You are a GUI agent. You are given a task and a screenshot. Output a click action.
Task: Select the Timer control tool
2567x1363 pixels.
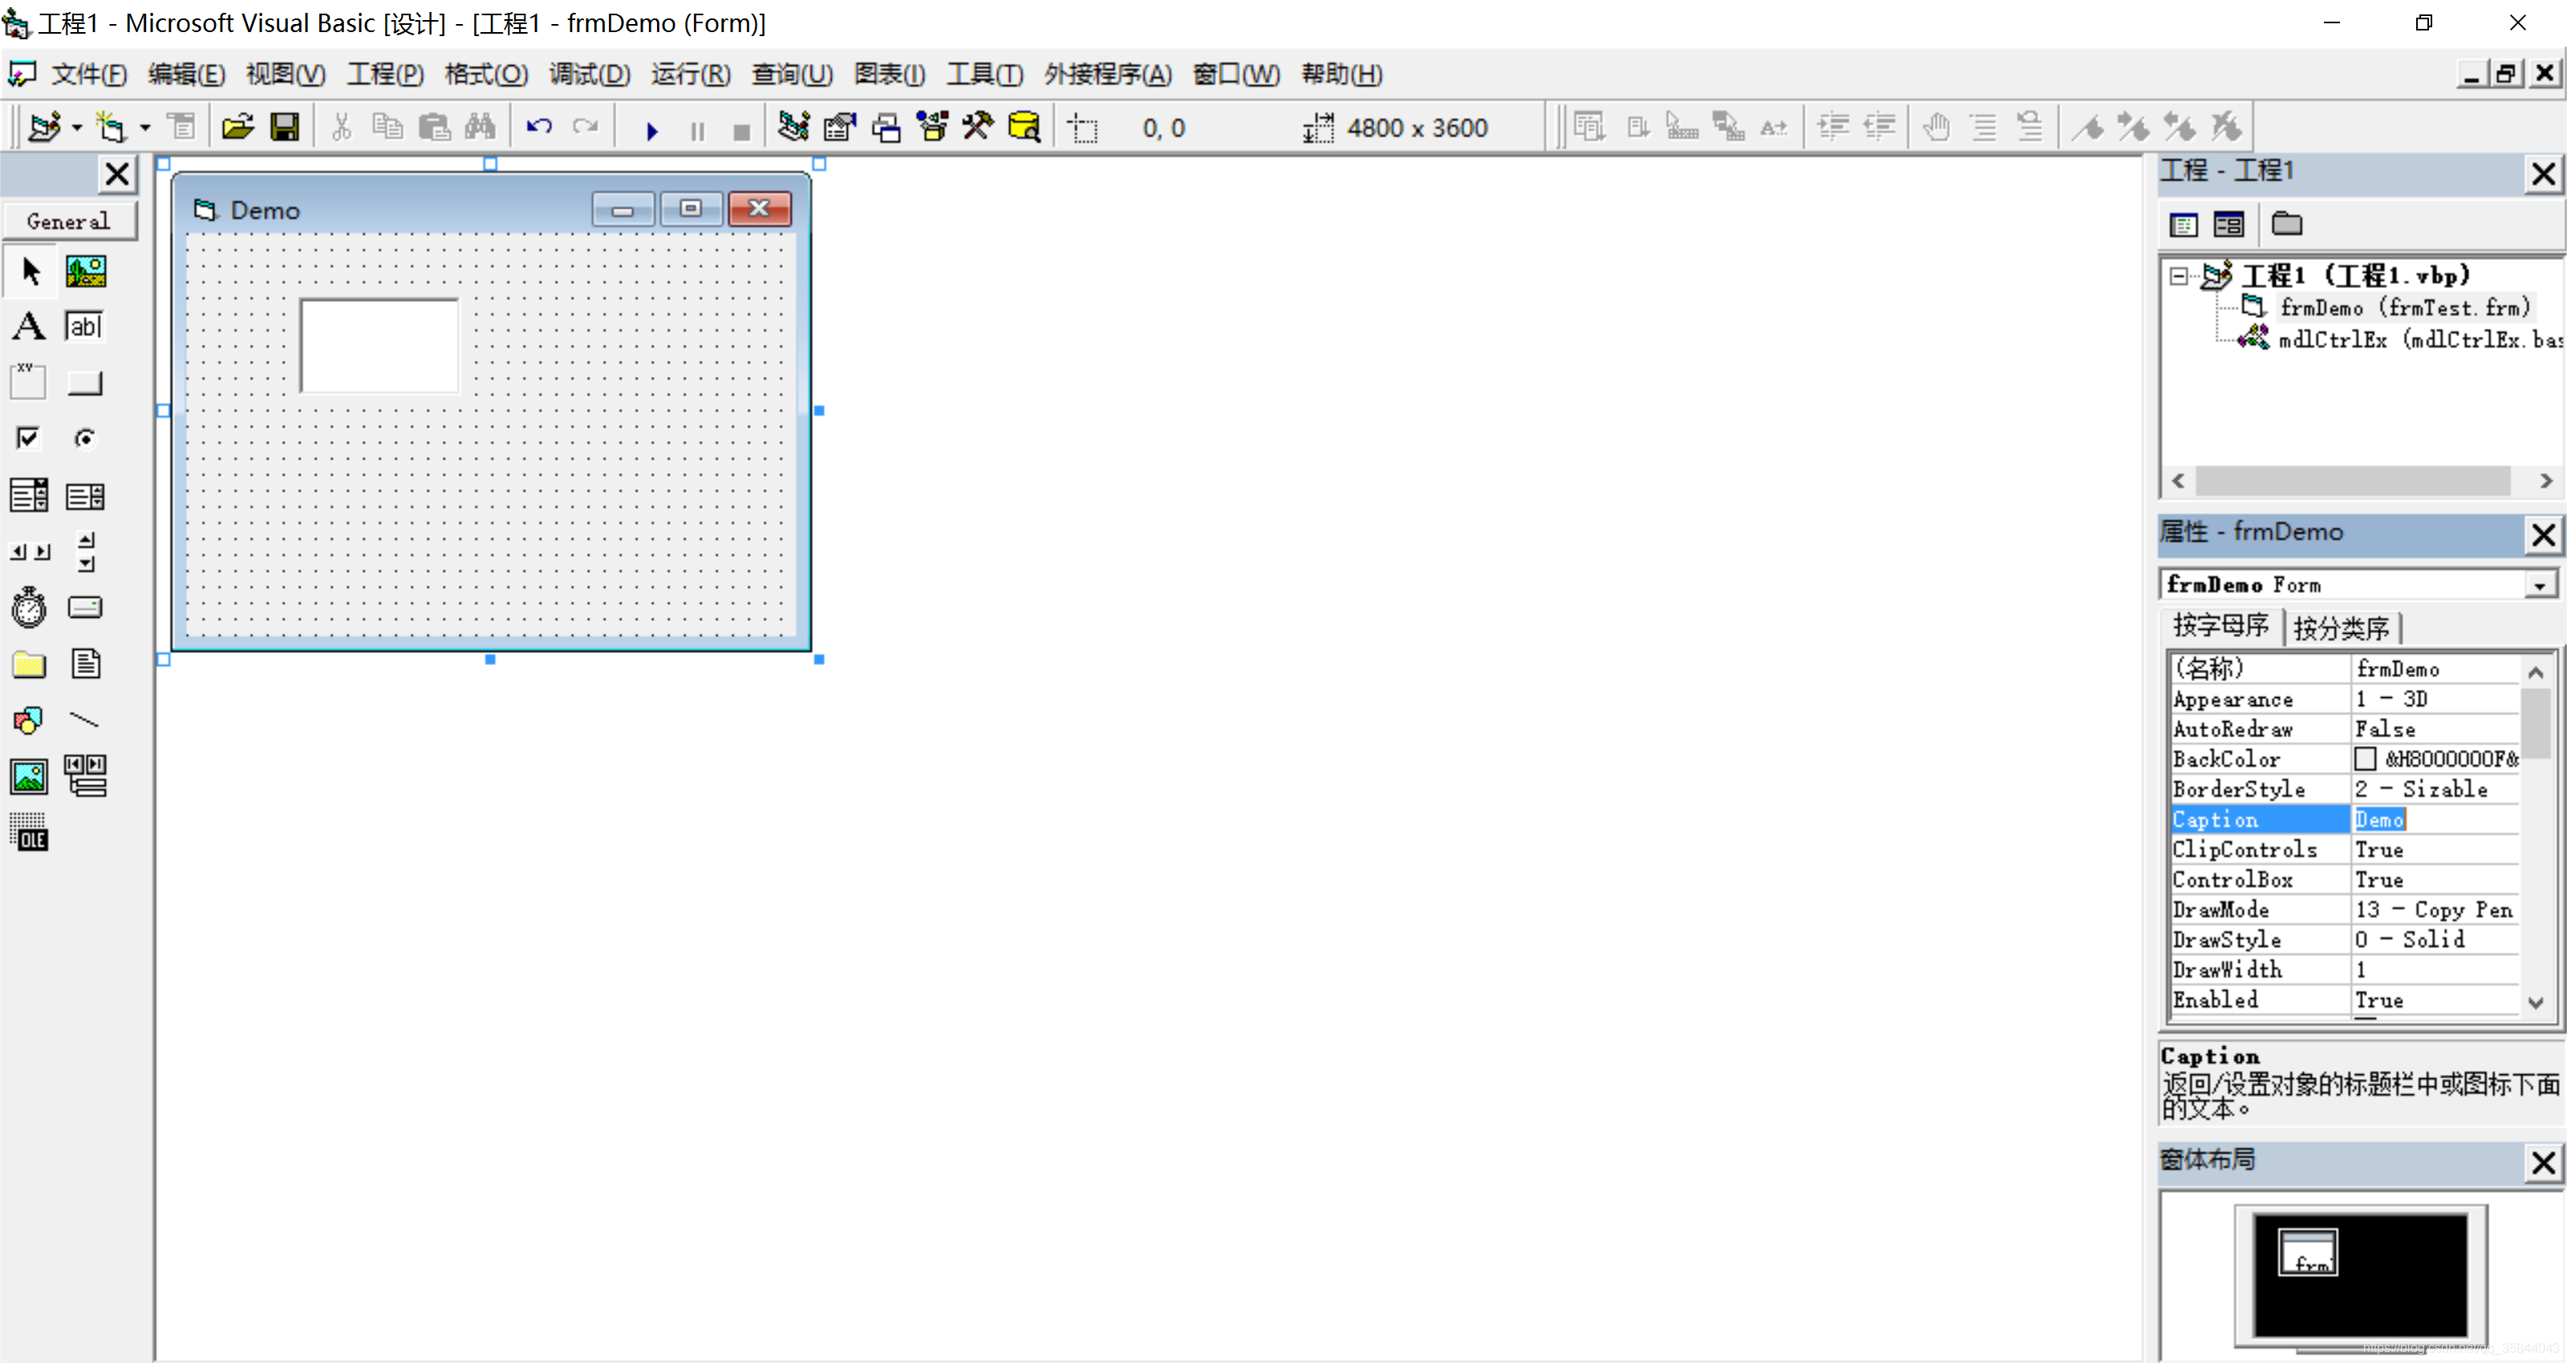point(30,606)
